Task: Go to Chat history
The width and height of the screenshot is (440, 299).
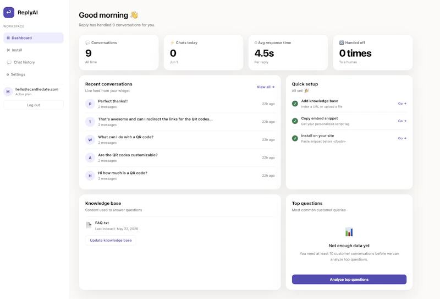Action: (x=34, y=62)
